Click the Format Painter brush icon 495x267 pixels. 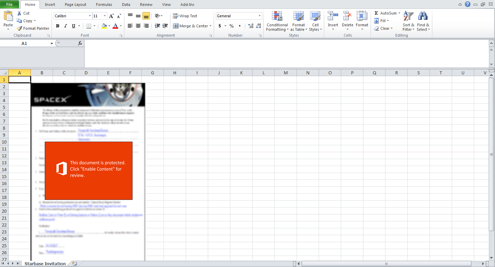(x=20, y=28)
